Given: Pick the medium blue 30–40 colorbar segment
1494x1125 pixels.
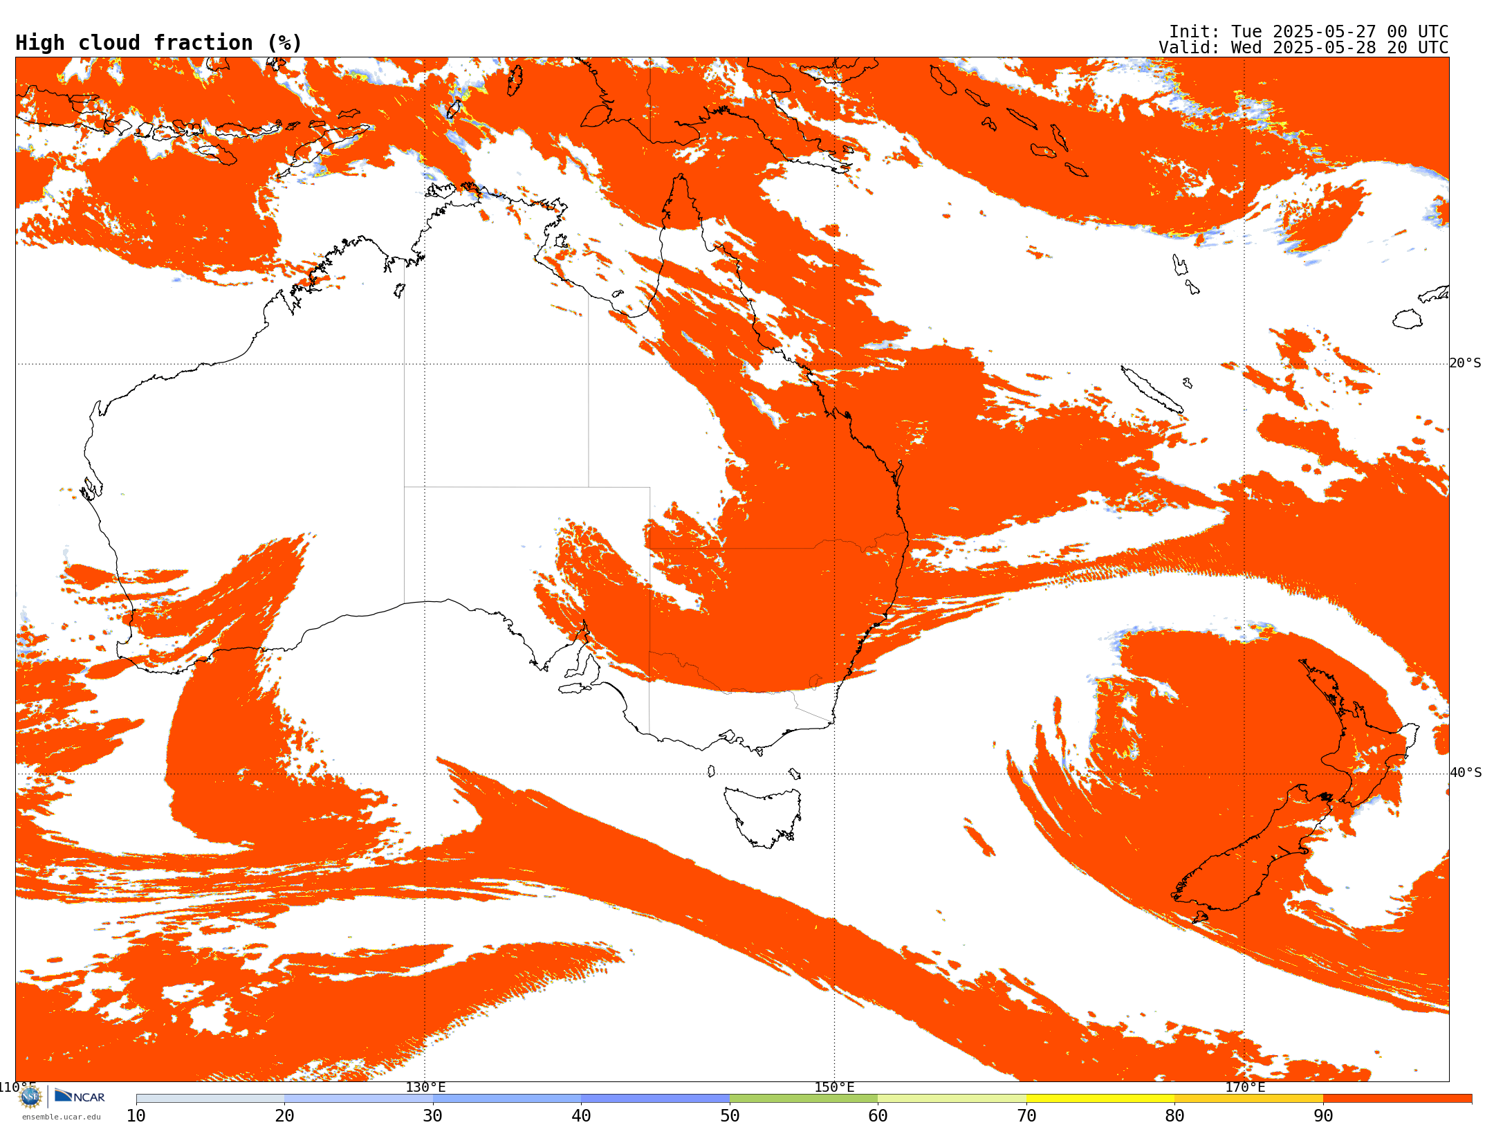Looking at the screenshot, I should pyautogui.click(x=507, y=1099).
